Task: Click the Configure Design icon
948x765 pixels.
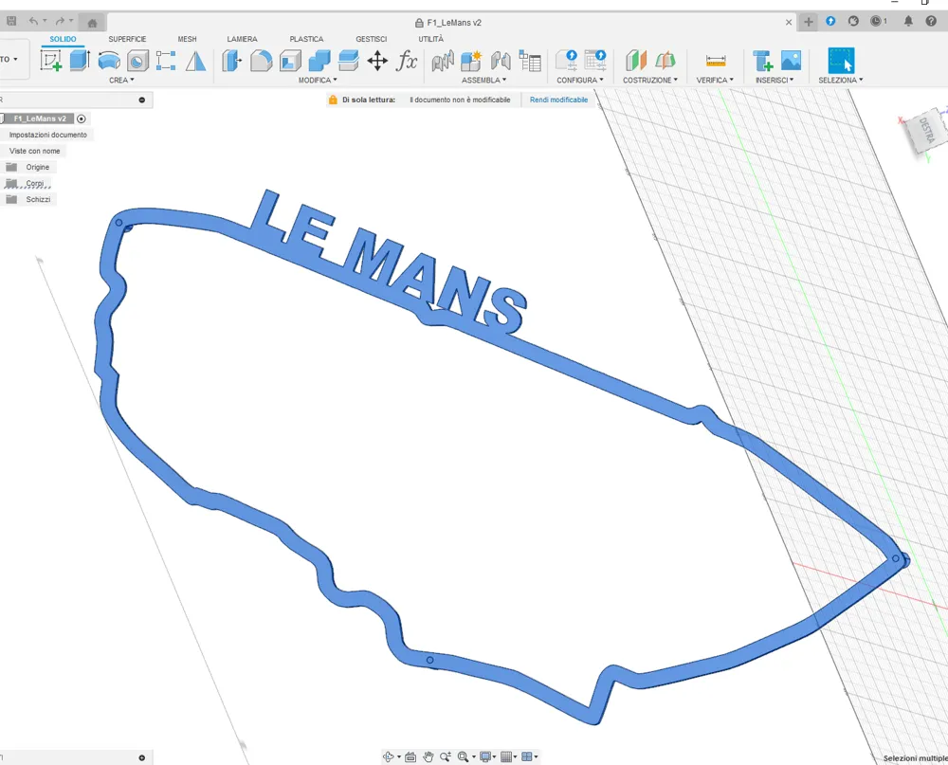Action: pos(567,61)
